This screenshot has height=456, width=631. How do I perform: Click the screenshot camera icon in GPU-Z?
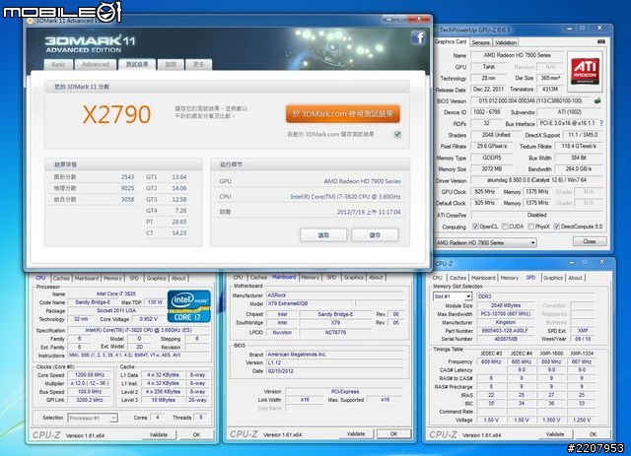pyautogui.click(x=600, y=41)
